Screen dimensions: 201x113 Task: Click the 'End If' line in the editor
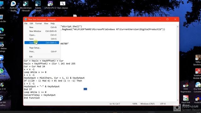click(28, 89)
